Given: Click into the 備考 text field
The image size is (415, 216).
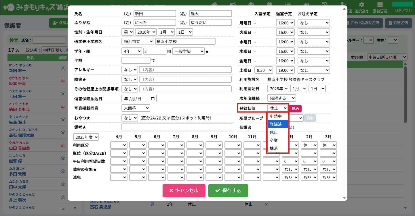Looking at the screenshot, I should coord(177,127).
